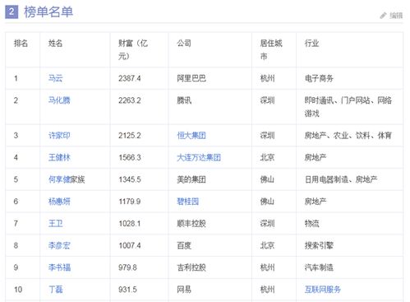The height and width of the screenshot is (302, 410).
Task: Select 北京 in the 王健林 row
Action: [267, 157]
